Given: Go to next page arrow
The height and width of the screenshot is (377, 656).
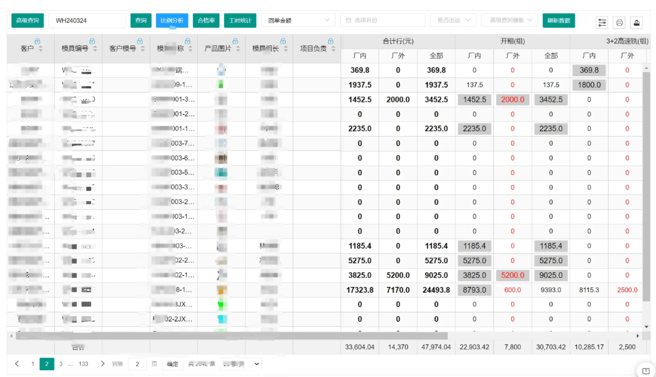Looking at the screenshot, I should click(x=102, y=364).
